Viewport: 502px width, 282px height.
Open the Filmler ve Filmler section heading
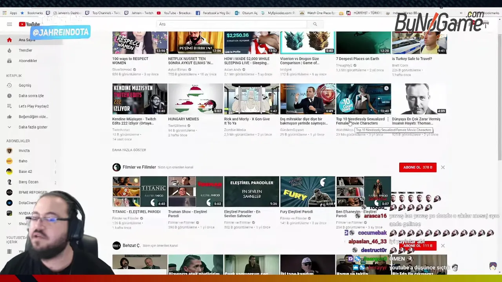pos(139,167)
